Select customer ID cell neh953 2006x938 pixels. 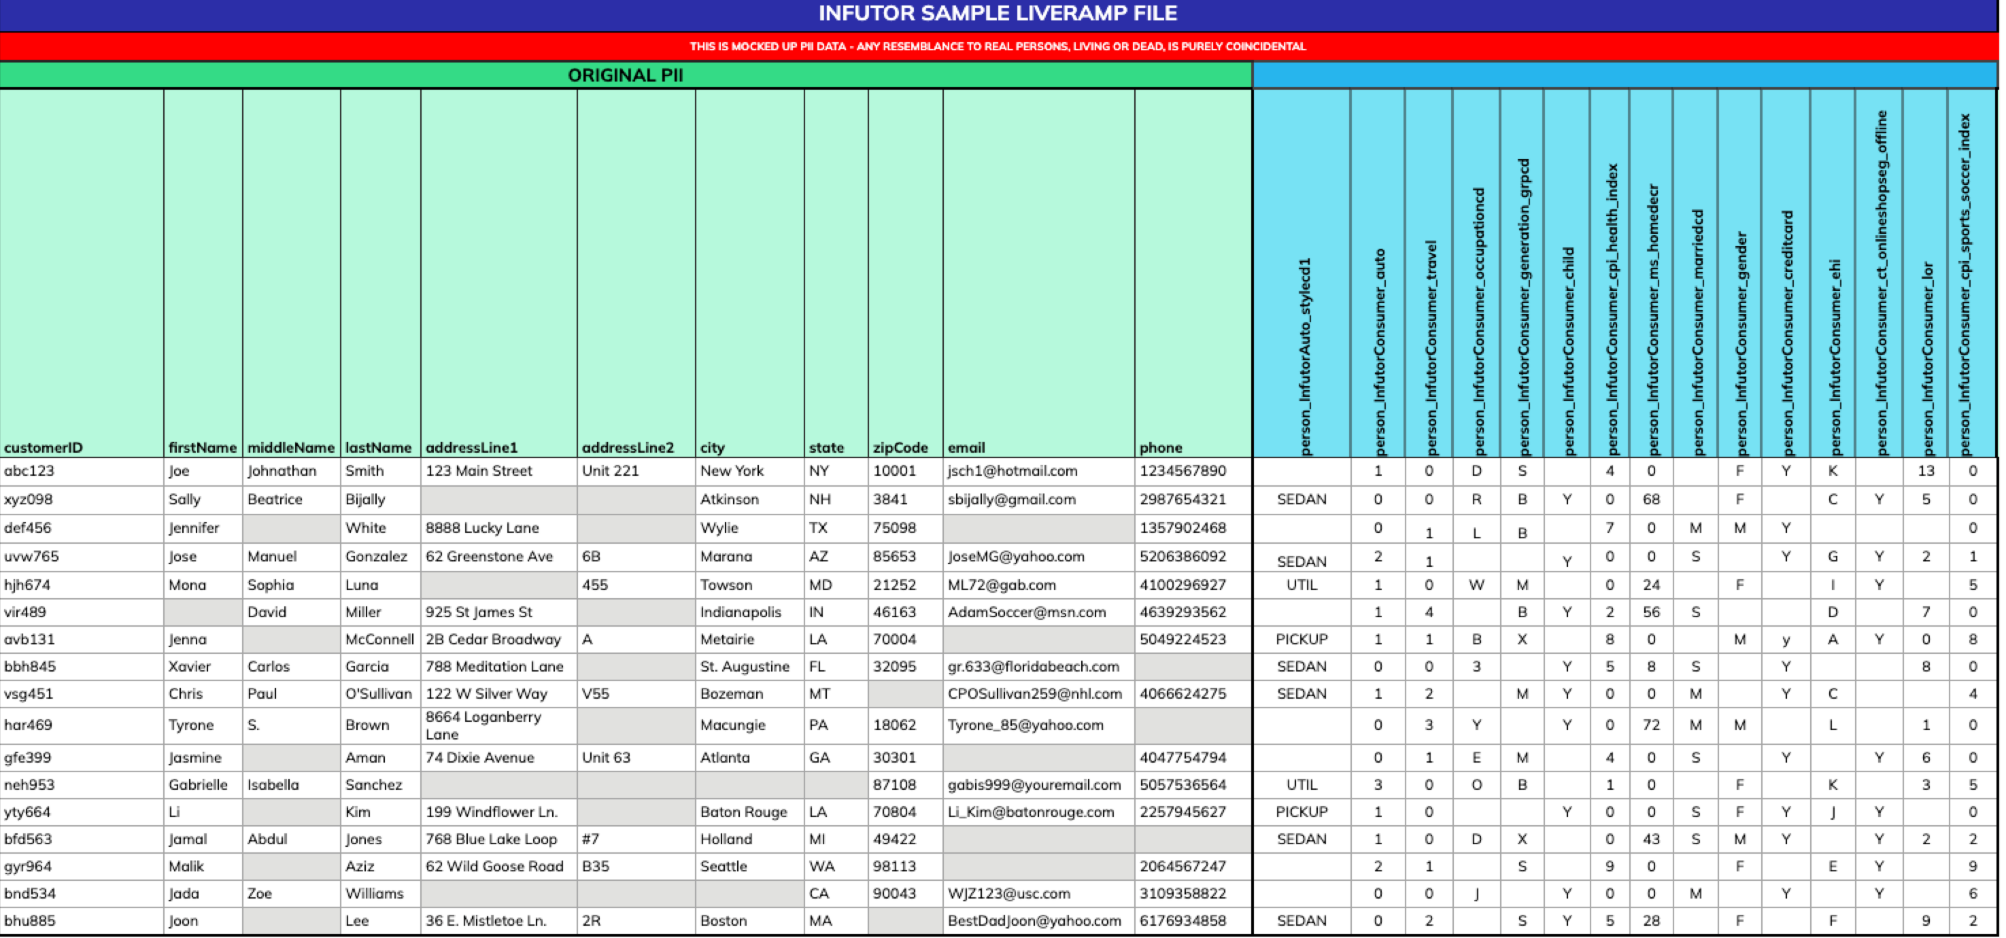coord(82,784)
